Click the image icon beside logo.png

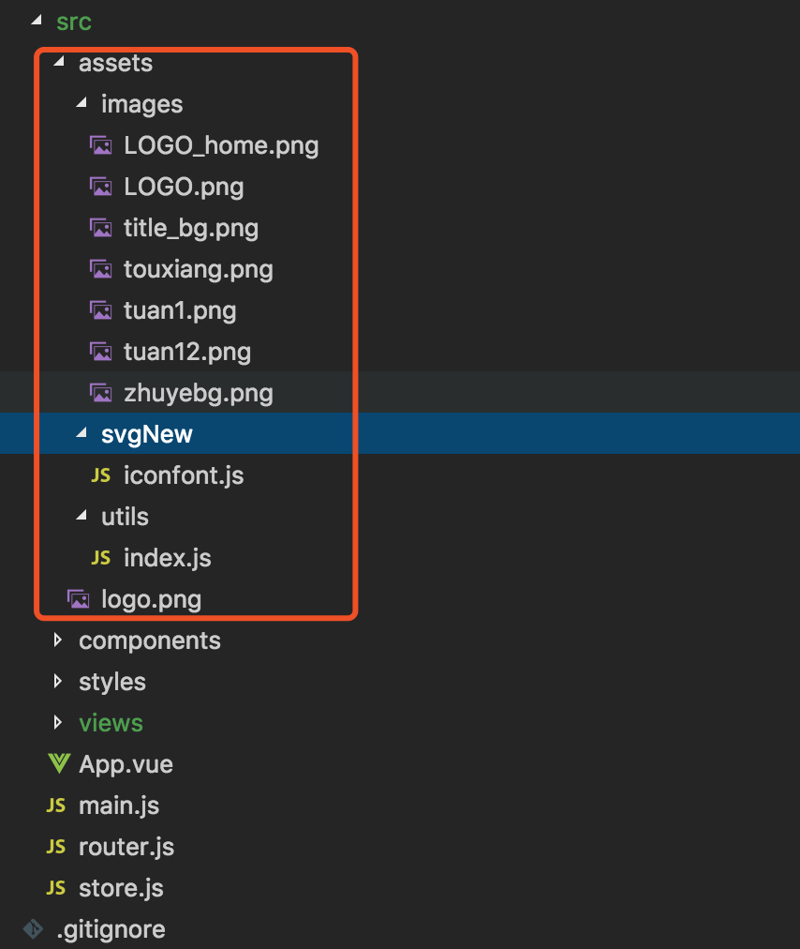[x=79, y=599]
